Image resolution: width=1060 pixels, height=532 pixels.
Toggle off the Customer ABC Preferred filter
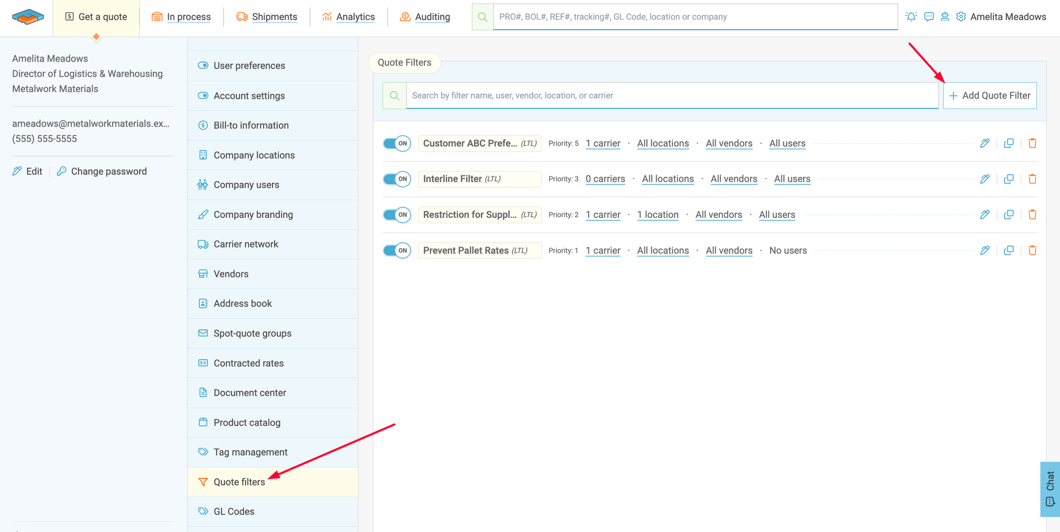397,144
